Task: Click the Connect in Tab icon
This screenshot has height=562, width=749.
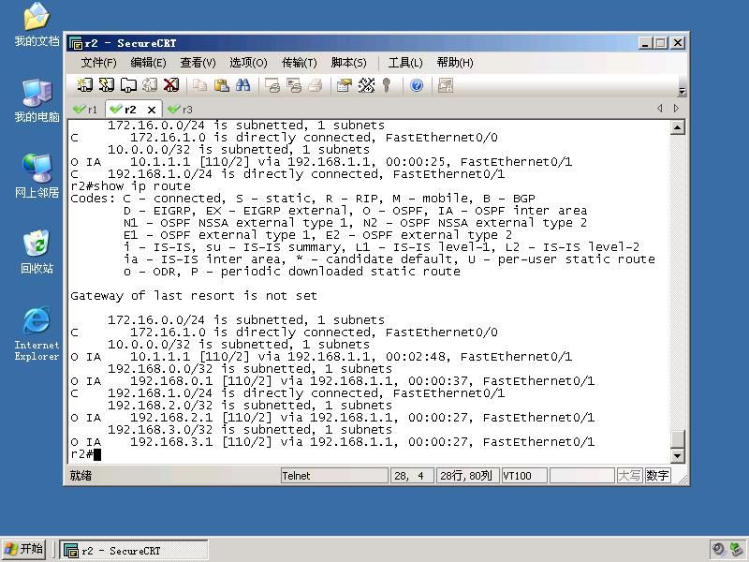Action: click(x=128, y=85)
